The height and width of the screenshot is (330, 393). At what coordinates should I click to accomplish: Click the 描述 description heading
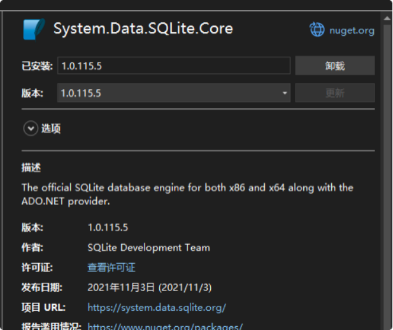31,168
